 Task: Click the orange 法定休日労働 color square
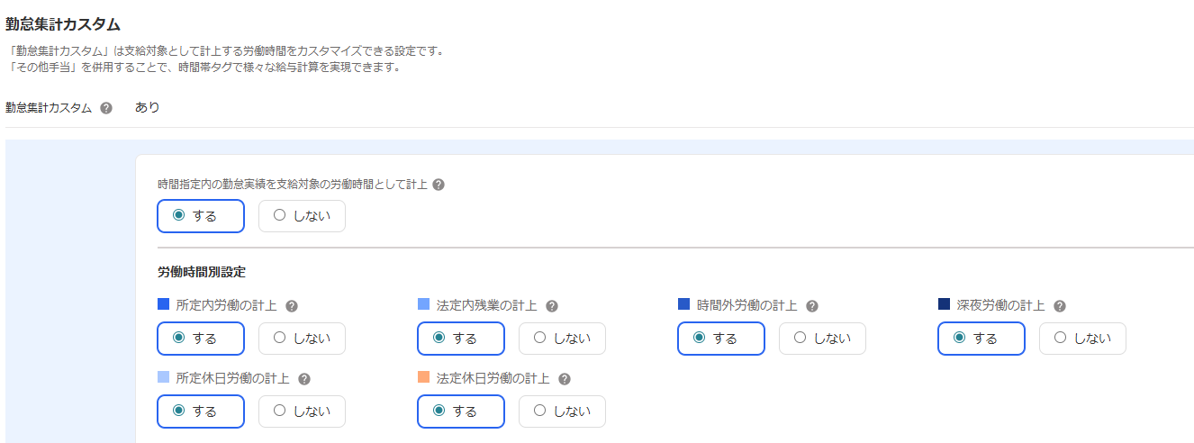click(424, 377)
